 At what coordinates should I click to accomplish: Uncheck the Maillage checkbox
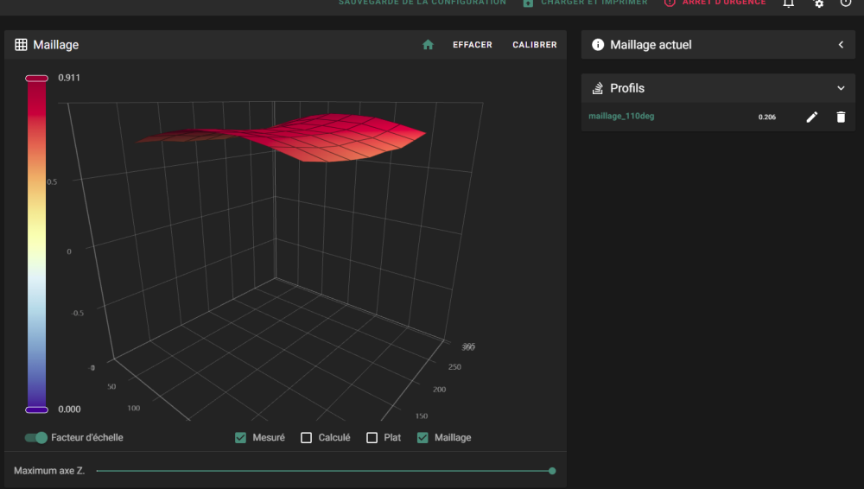[422, 438]
